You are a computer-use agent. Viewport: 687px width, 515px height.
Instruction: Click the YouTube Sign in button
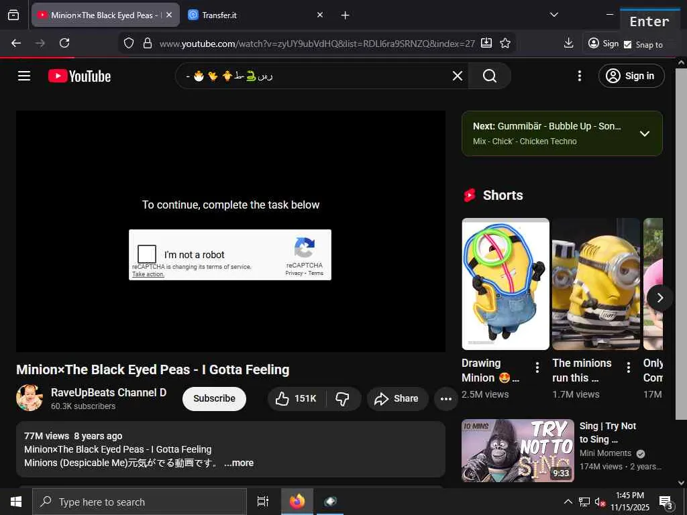pyautogui.click(x=631, y=76)
